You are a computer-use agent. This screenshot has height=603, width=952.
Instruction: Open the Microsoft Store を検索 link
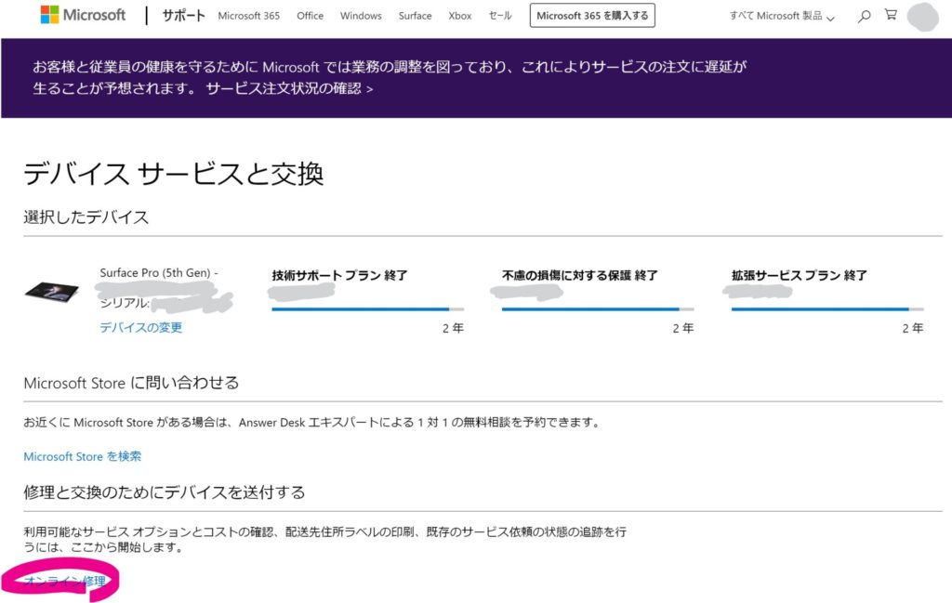pos(82,456)
